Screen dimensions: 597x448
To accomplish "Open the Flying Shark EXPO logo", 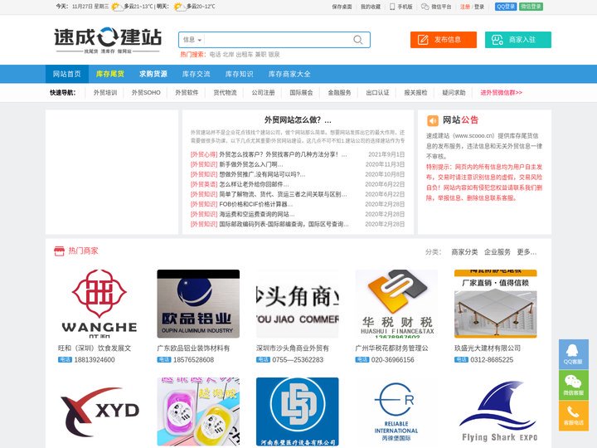I will (x=495, y=411).
